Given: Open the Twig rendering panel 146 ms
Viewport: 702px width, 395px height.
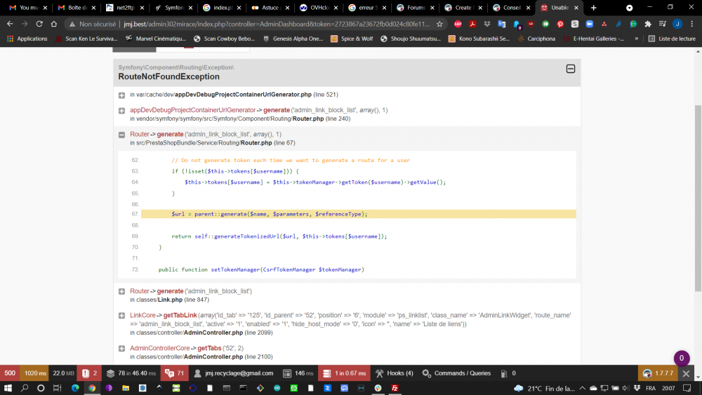Looking at the screenshot, I should (298, 373).
